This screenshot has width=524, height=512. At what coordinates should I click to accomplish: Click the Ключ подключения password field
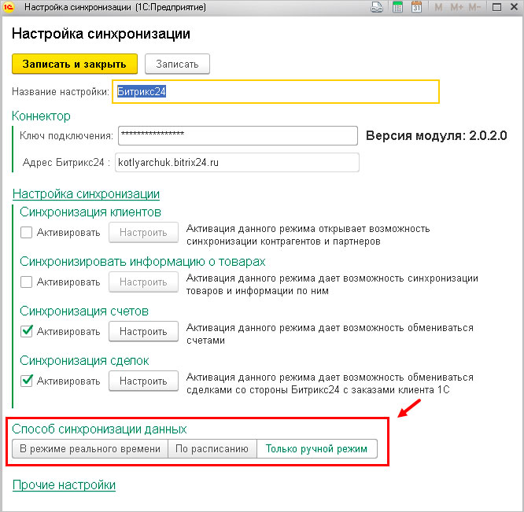(238, 135)
